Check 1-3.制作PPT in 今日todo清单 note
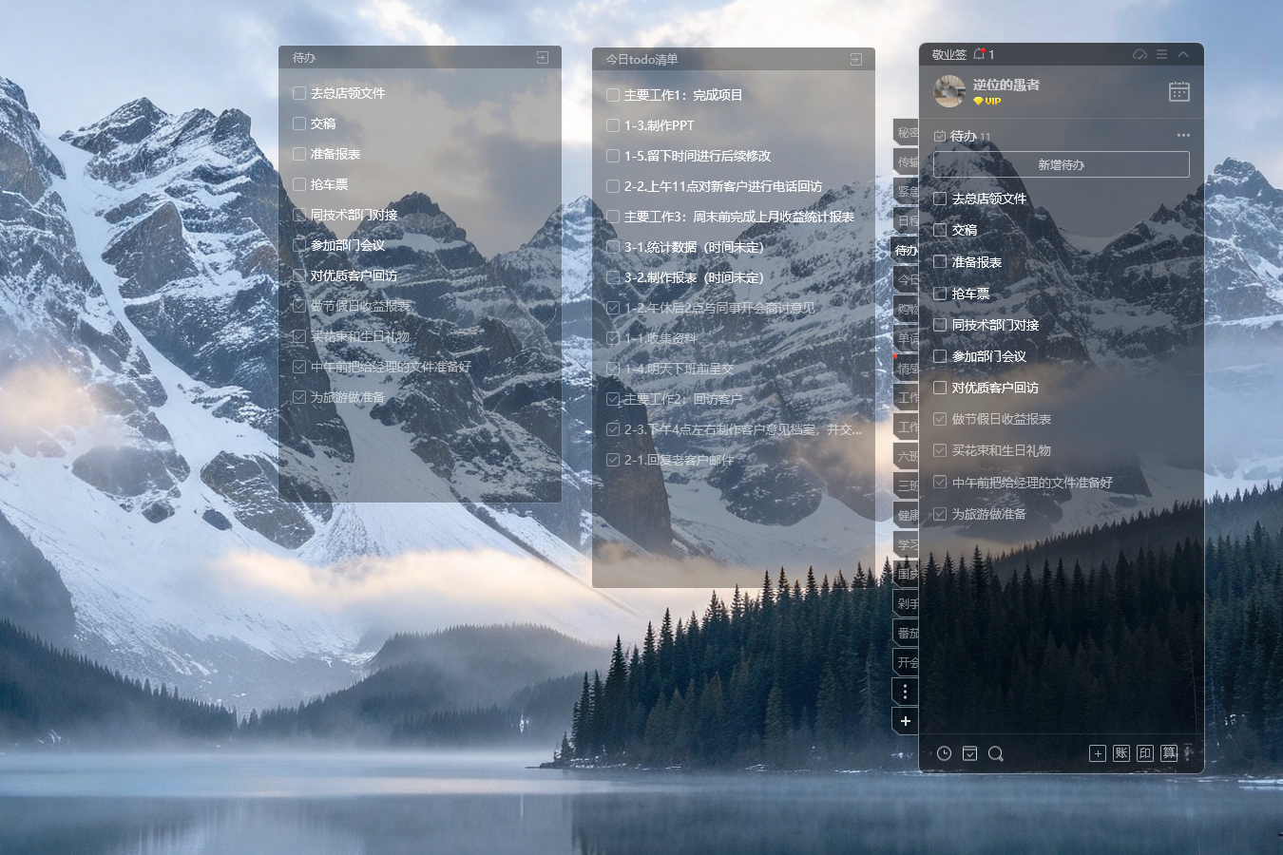The width and height of the screenshot is (1283, 855). (x=613, y=125)
